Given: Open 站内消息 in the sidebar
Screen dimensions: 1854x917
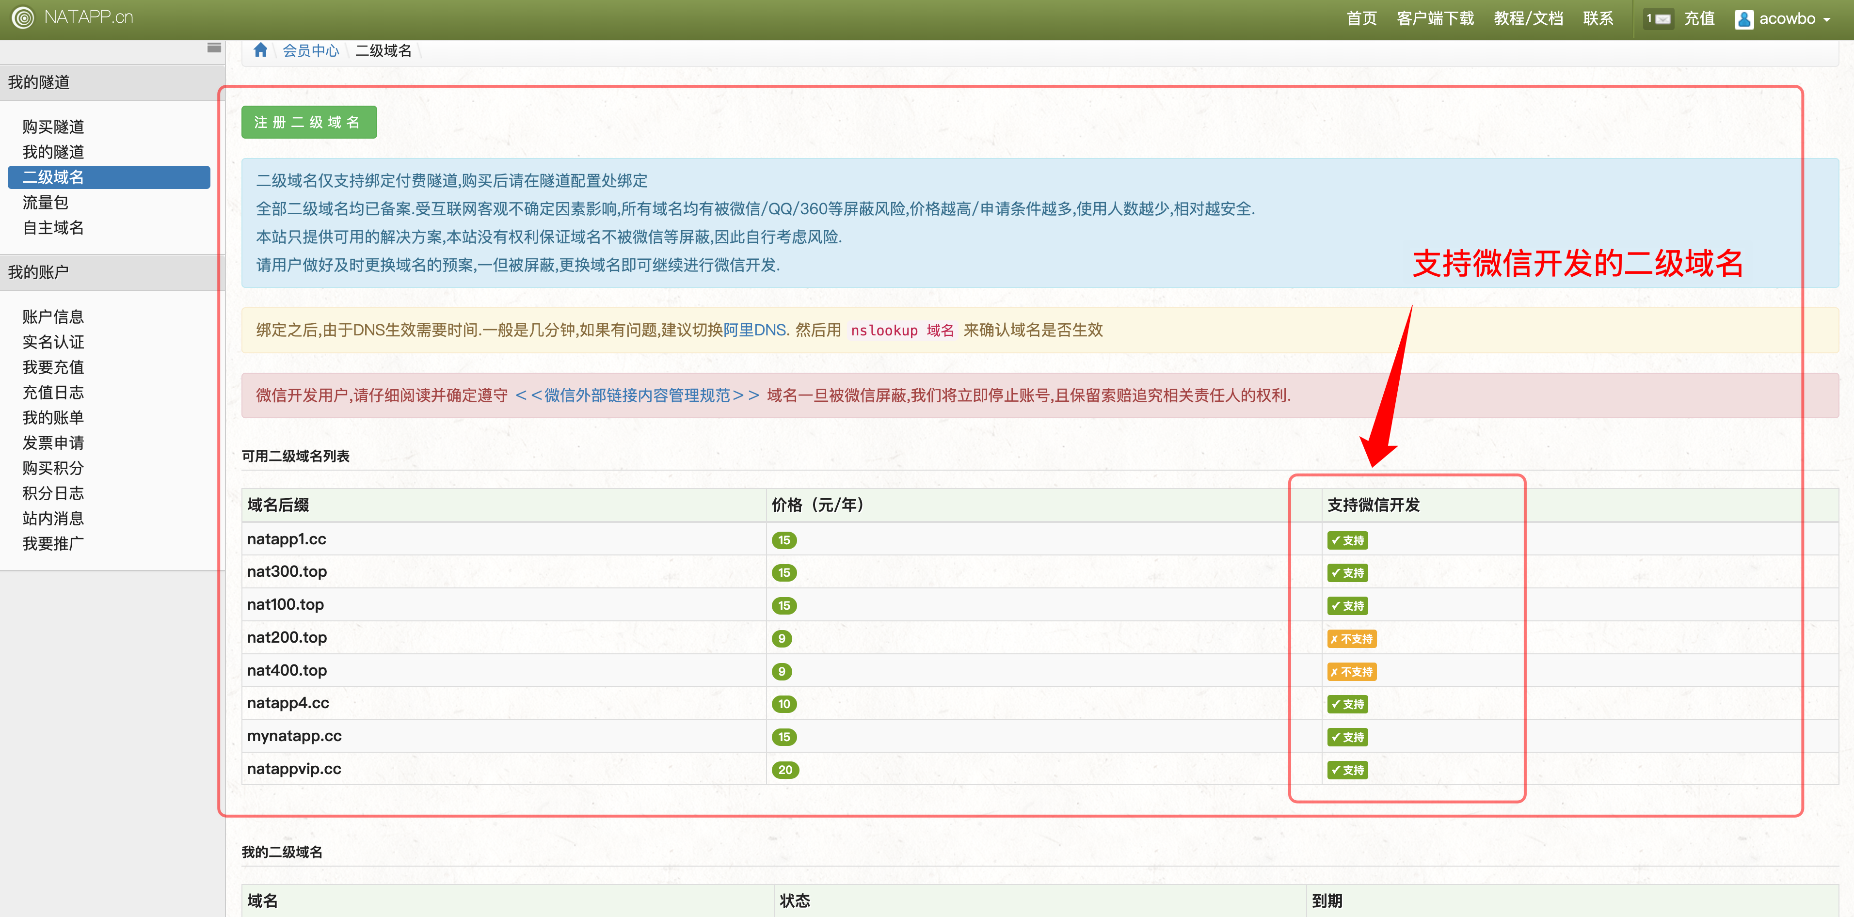Looking at the screenshot, I should pyautogui.click(x=53, y=518).
